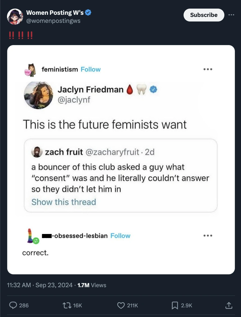241x317 pixels.
Task: Open Women Posting W's profile avatar
Action: 15,17
